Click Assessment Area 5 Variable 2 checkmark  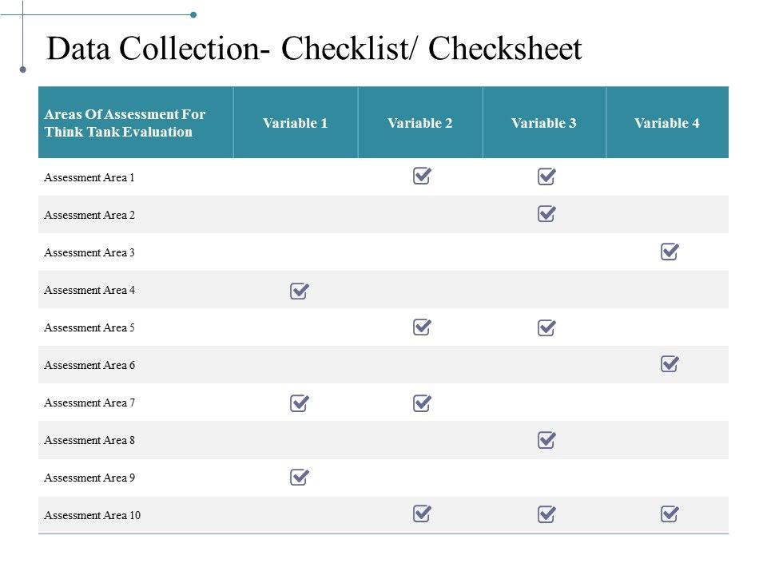coord(422,327)
